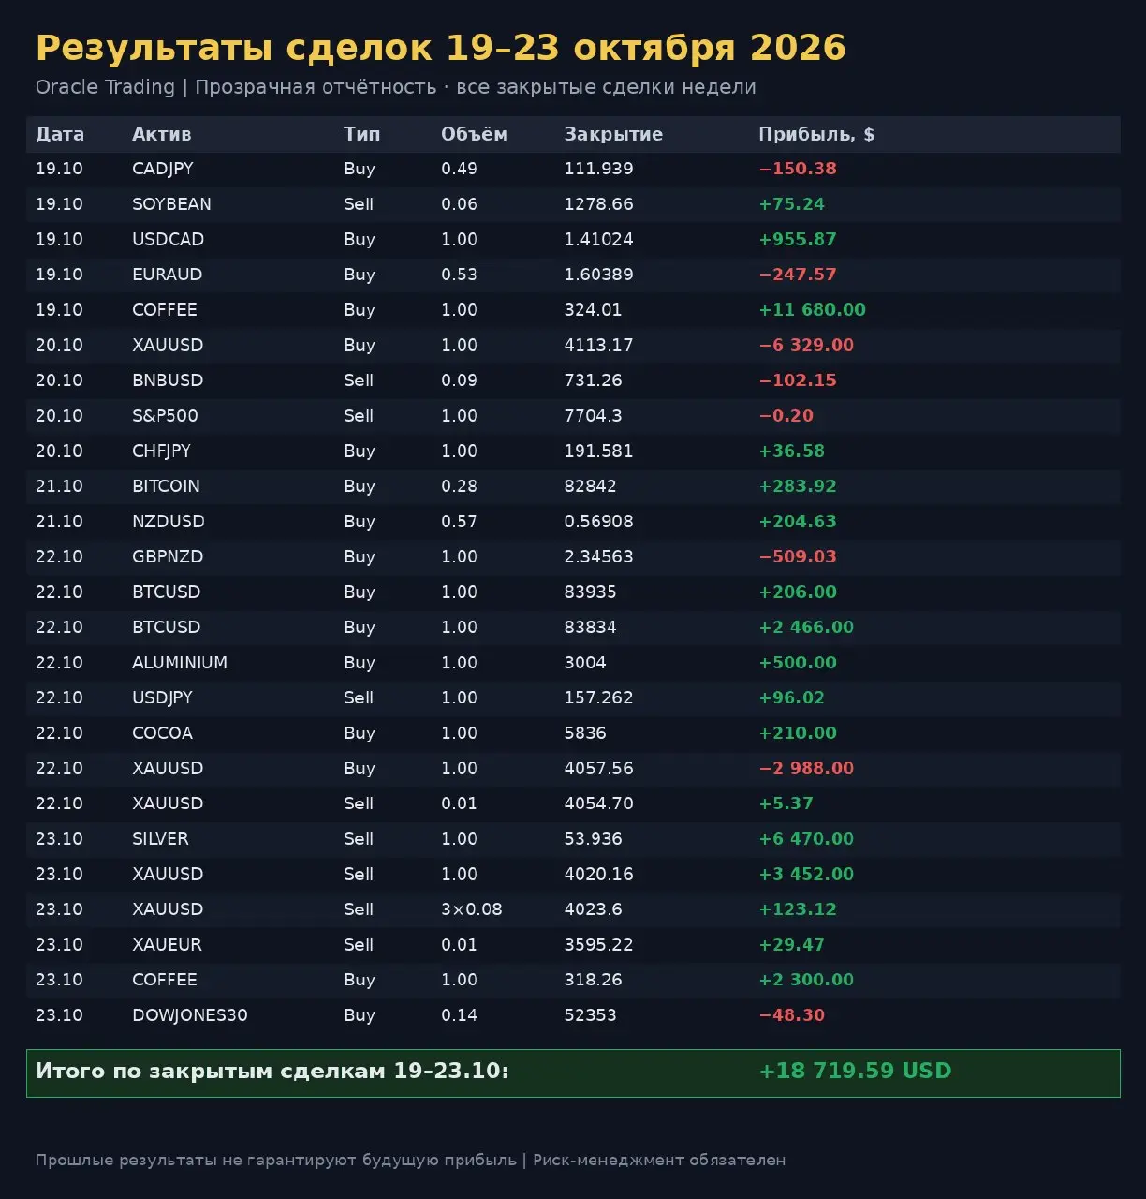Click the closing price 324.01
Screen dimensions: 1146x1199
coord(593,310)
